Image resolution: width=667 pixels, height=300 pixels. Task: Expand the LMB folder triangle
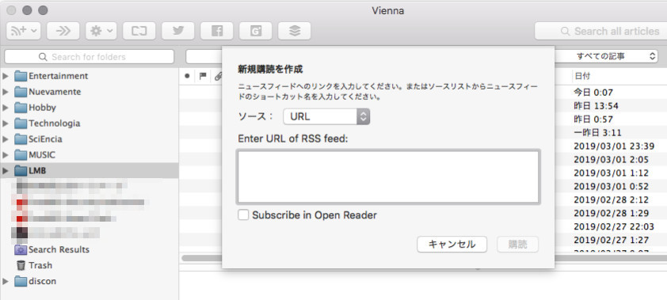click(x=6, y=171)
